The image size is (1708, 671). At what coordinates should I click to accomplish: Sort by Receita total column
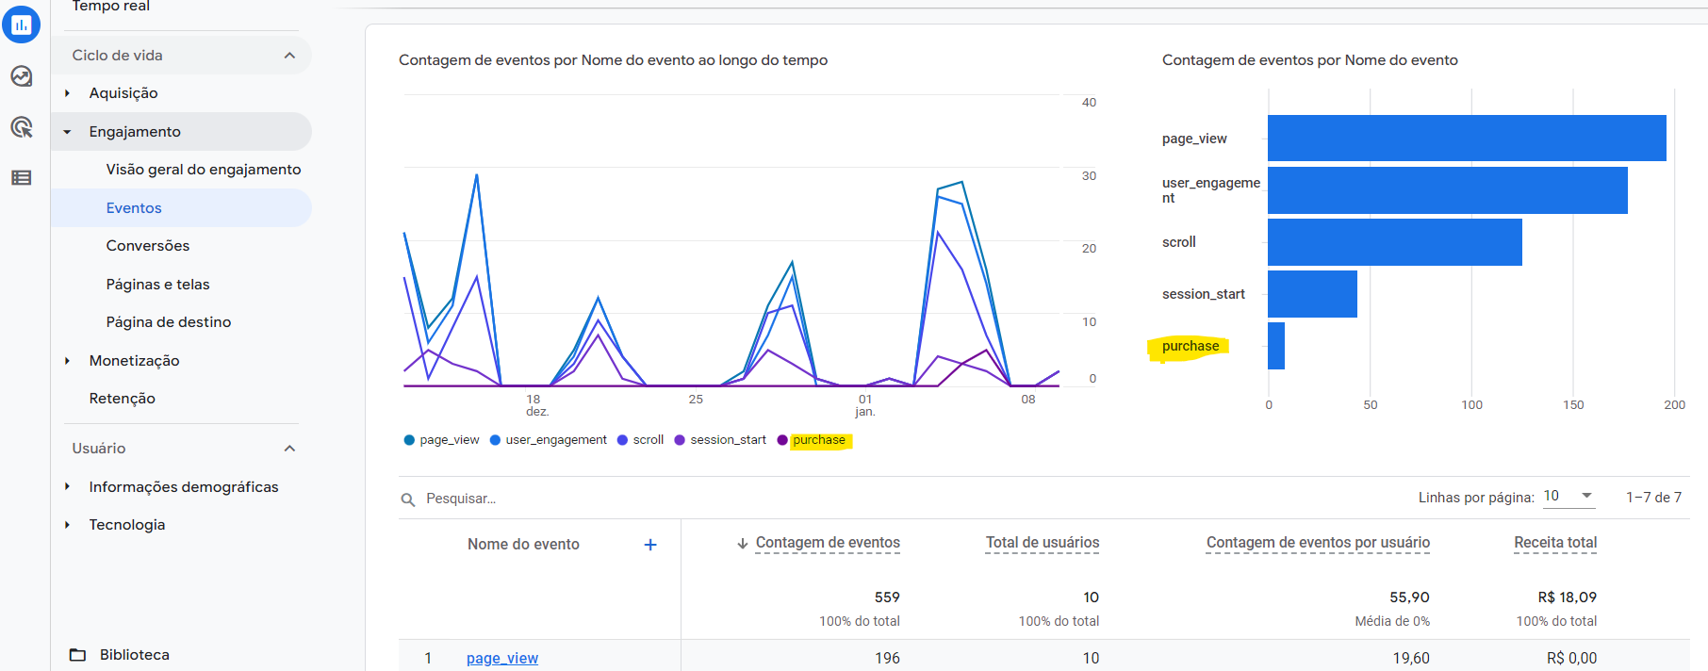(x=1555, y=543)
